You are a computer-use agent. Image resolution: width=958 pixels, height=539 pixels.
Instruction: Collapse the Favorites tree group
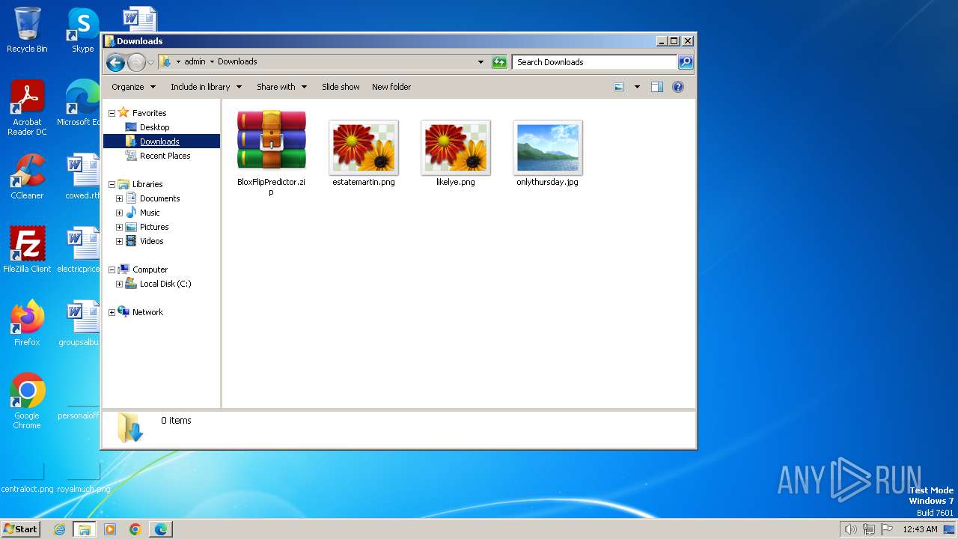point(112,113)
